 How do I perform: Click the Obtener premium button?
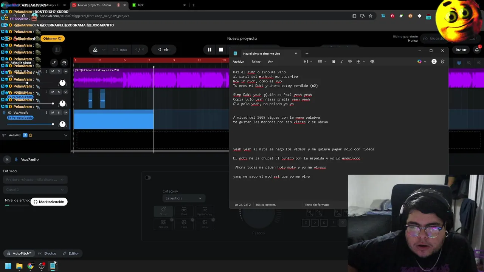point(53,39)
